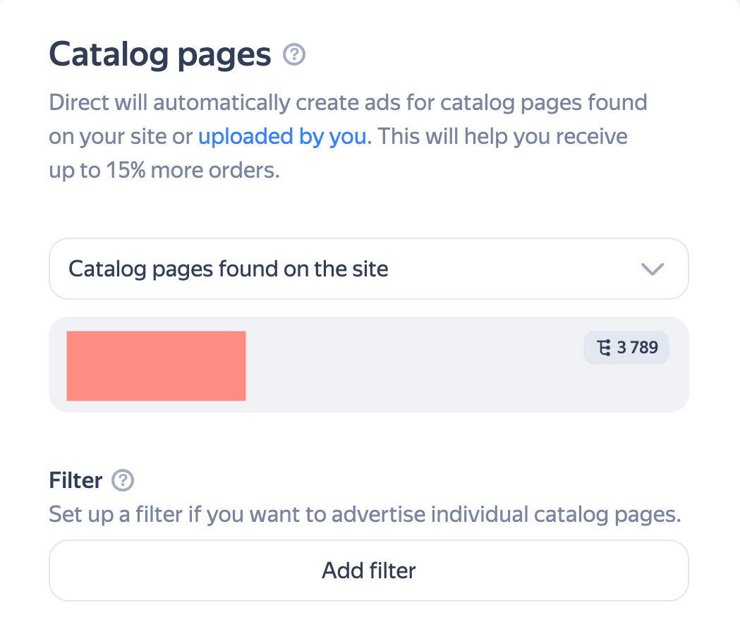
Task: Open the Filter help question mark icon
Action: [123, 481]
